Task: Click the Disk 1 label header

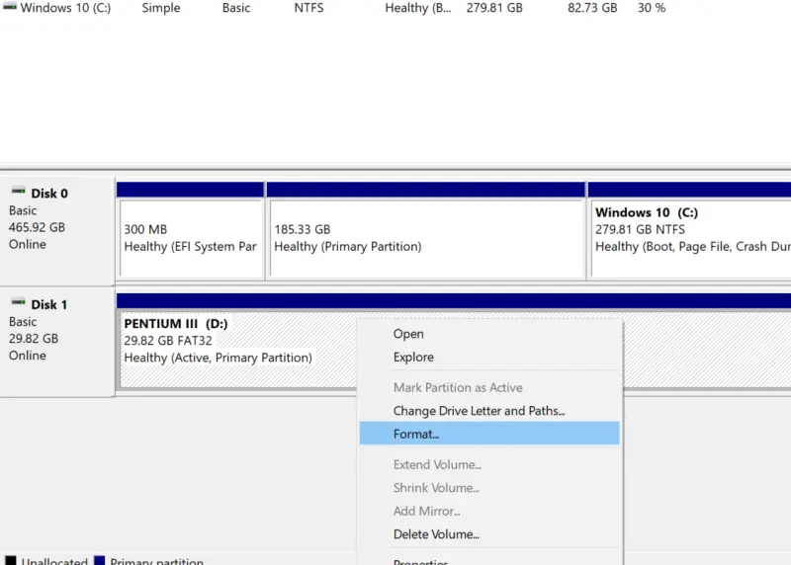Action: [48, 305]
